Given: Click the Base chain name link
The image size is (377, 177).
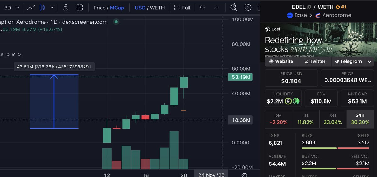Looking at the screenshot, I should (301, 15).
